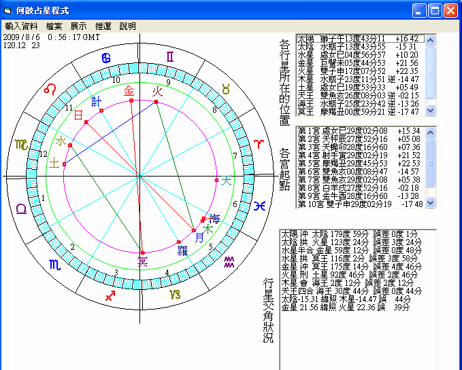Click the Taurus zodiac symbol on chart
The image size is (462, 370).
[226, 89]
